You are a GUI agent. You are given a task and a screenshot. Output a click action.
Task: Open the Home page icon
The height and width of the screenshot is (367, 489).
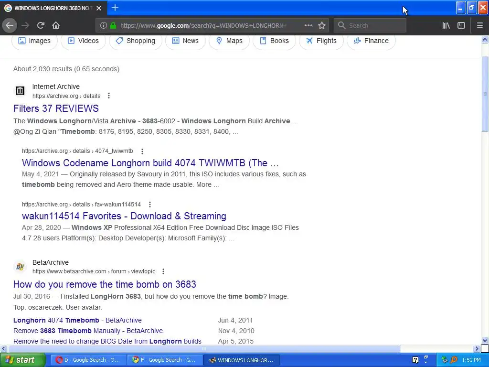56,25
